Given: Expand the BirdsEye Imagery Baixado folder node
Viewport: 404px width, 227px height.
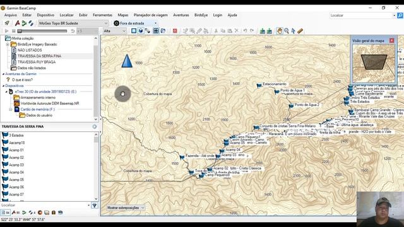Looking at the screenshot, I should coord(8,45).
